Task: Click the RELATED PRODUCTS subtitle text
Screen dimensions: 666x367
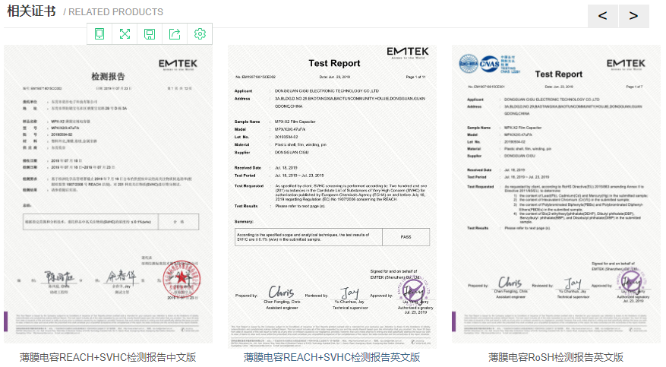Action: (114, 12)
